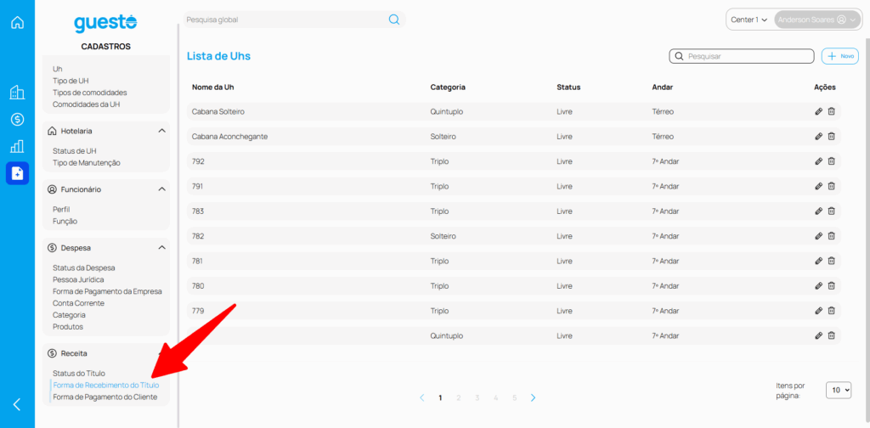The width and height of the screenshot is (870, 428).
Task: Open Forma de Recebimento do Título
Action: (105, 385)
